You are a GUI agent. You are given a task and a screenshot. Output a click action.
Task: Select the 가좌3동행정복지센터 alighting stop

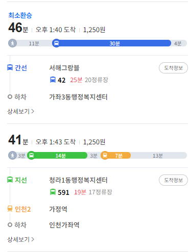pyautogui.click(x=78, y=97)
